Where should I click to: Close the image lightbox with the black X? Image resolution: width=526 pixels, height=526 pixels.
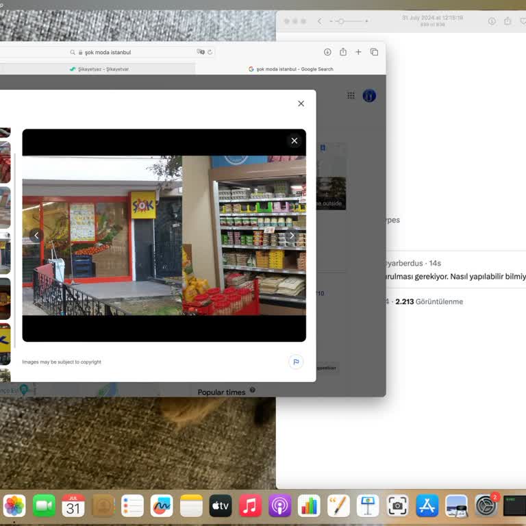295,141
